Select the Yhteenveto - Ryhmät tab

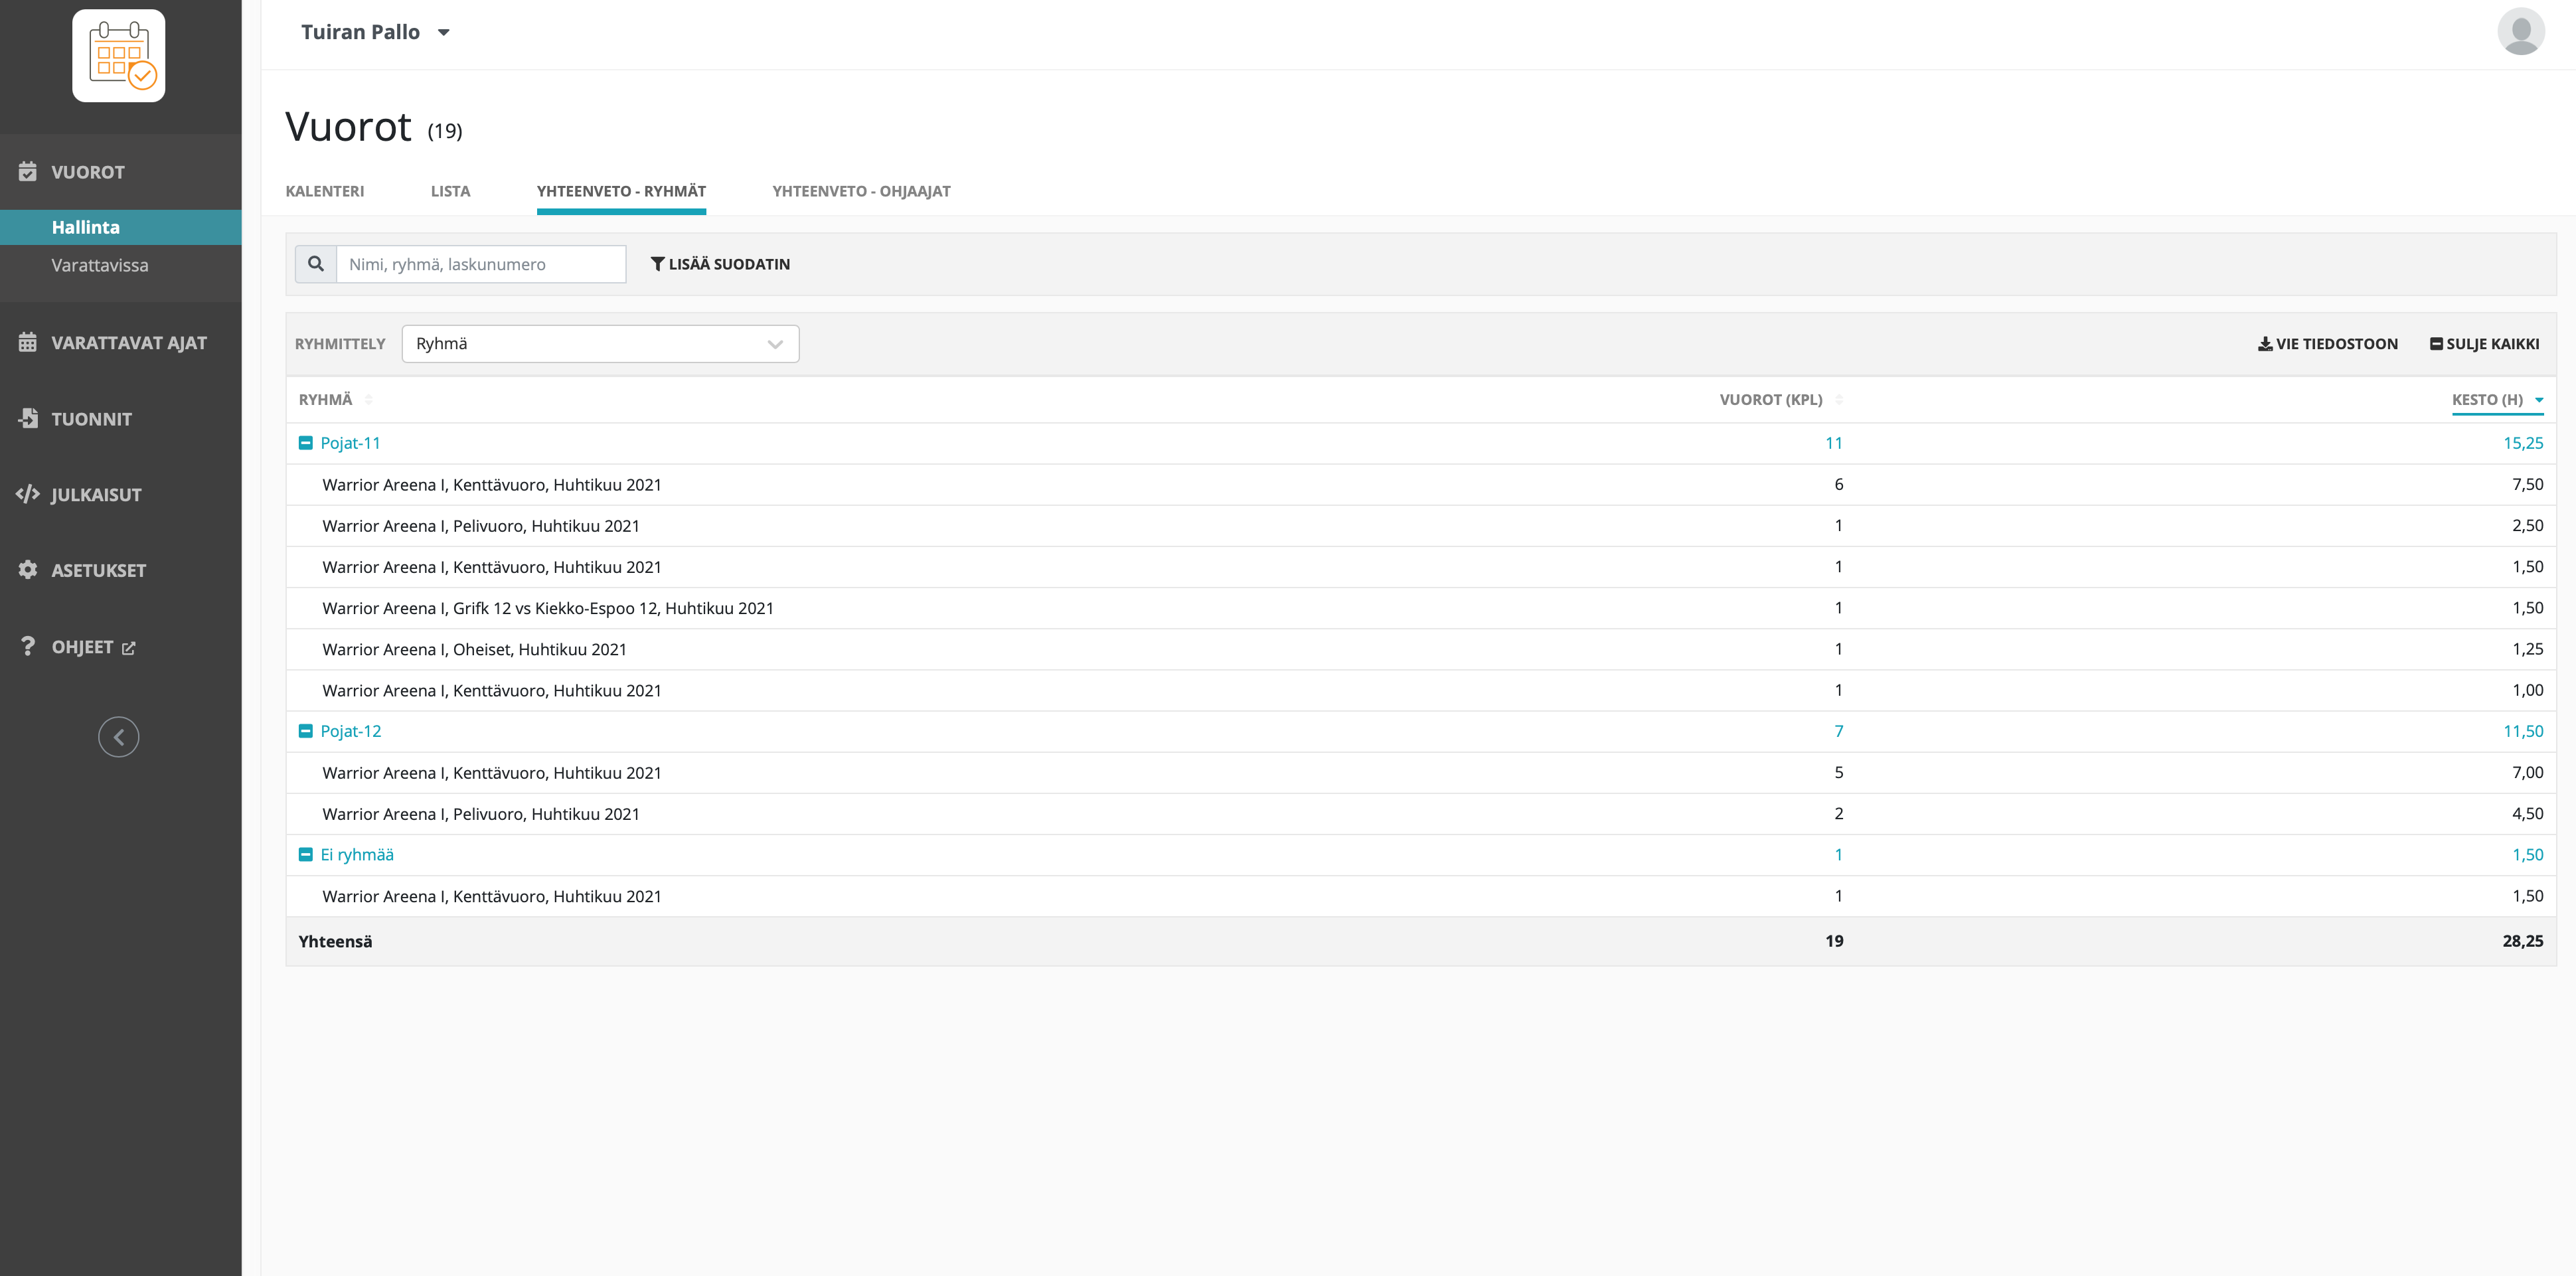[621, 191]
